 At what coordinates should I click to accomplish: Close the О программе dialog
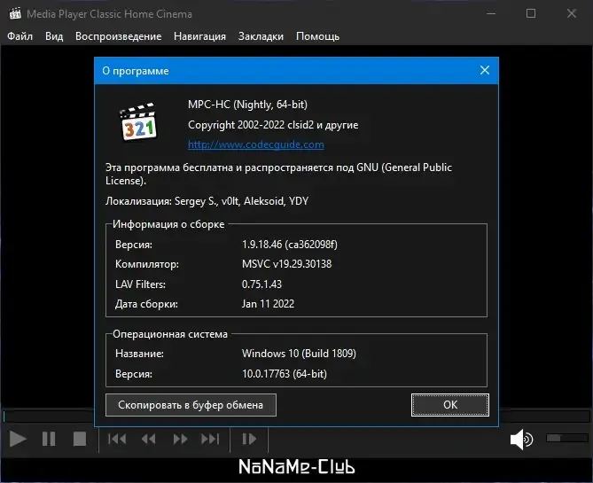[485, 70]
